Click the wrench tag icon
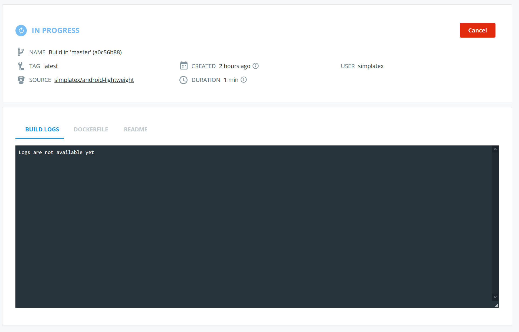The height and width of the screenshot is (332, 519). pos(21,66)
